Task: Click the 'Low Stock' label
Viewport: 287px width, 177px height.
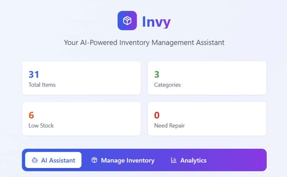Action: pyautogui.click(x=41, y=125)
